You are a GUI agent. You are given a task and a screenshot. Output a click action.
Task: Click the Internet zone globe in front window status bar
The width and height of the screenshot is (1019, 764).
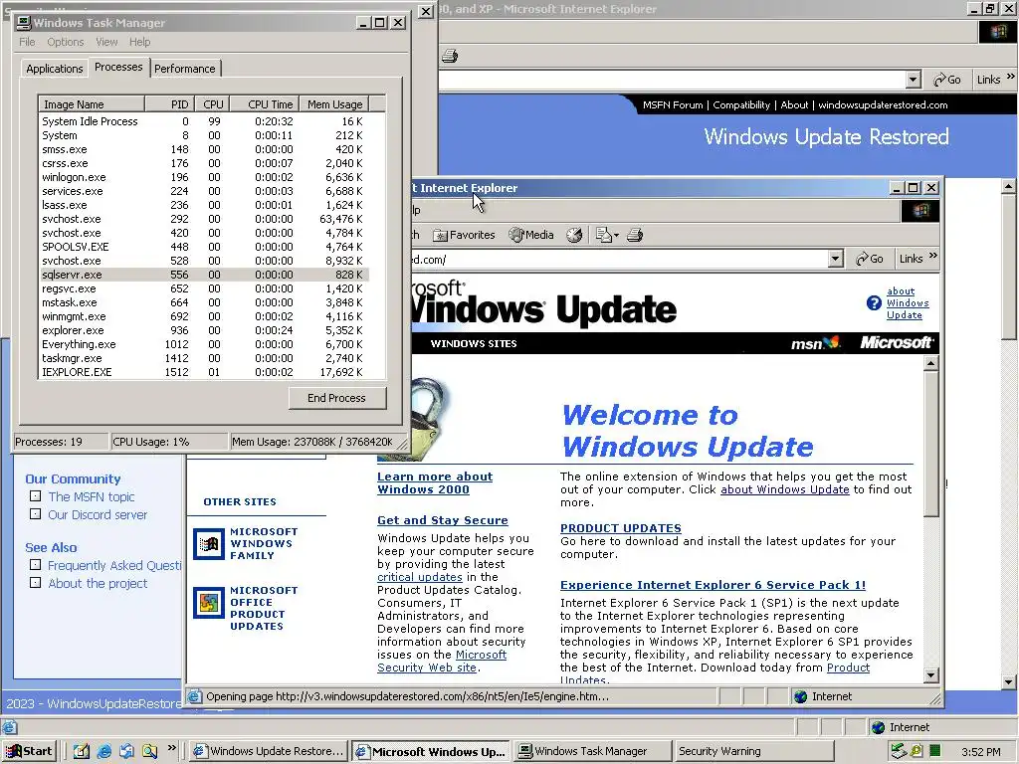tap(801, 696)
